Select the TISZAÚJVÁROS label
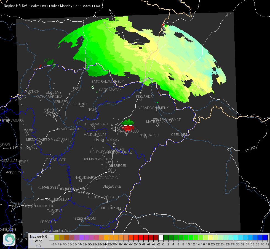Screen dimensions: 270x249 tap(68, 129)
